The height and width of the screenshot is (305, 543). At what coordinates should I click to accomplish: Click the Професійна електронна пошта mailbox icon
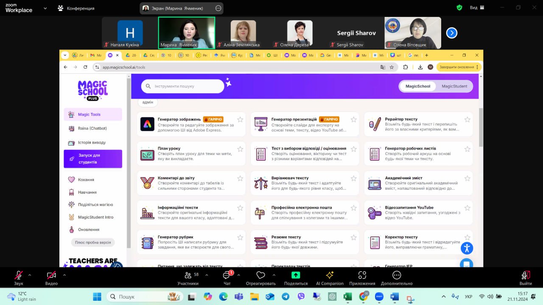point(261,213)
